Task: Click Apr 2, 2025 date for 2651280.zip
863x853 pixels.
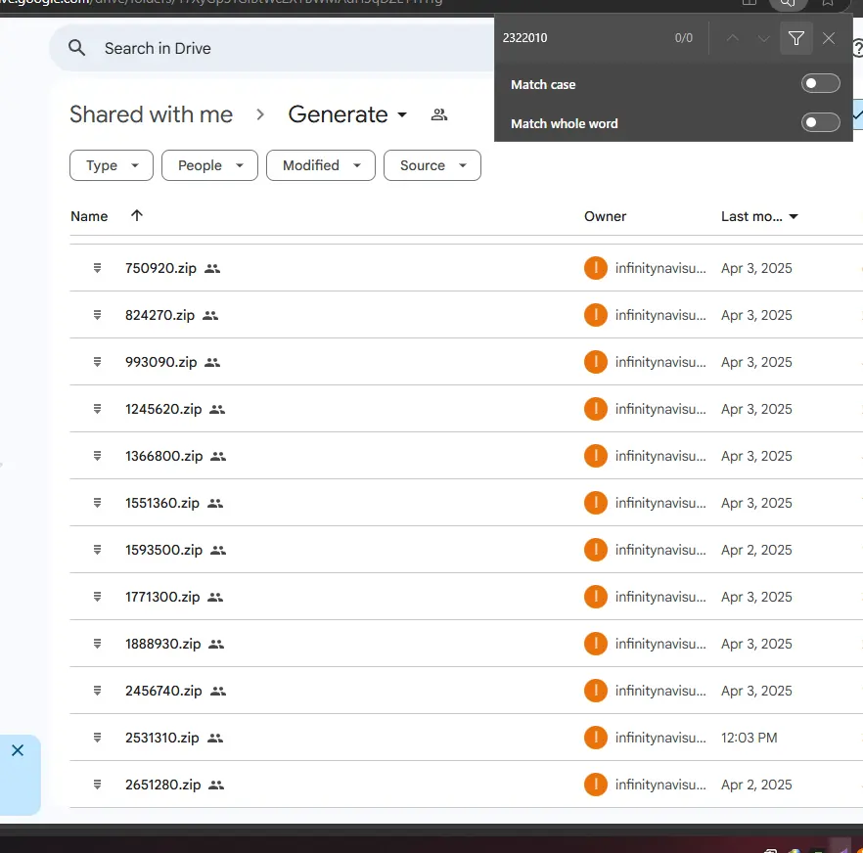Action: [x=756, y=785]
